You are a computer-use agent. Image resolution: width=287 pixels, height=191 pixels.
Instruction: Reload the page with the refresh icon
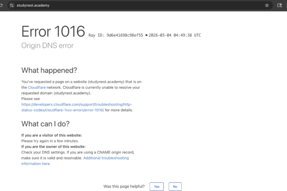tap(2, 5)
